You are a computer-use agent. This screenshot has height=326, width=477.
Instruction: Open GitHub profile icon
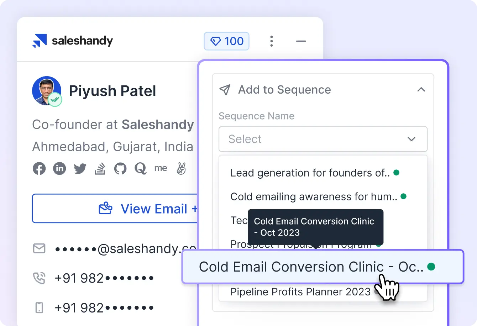120,168
